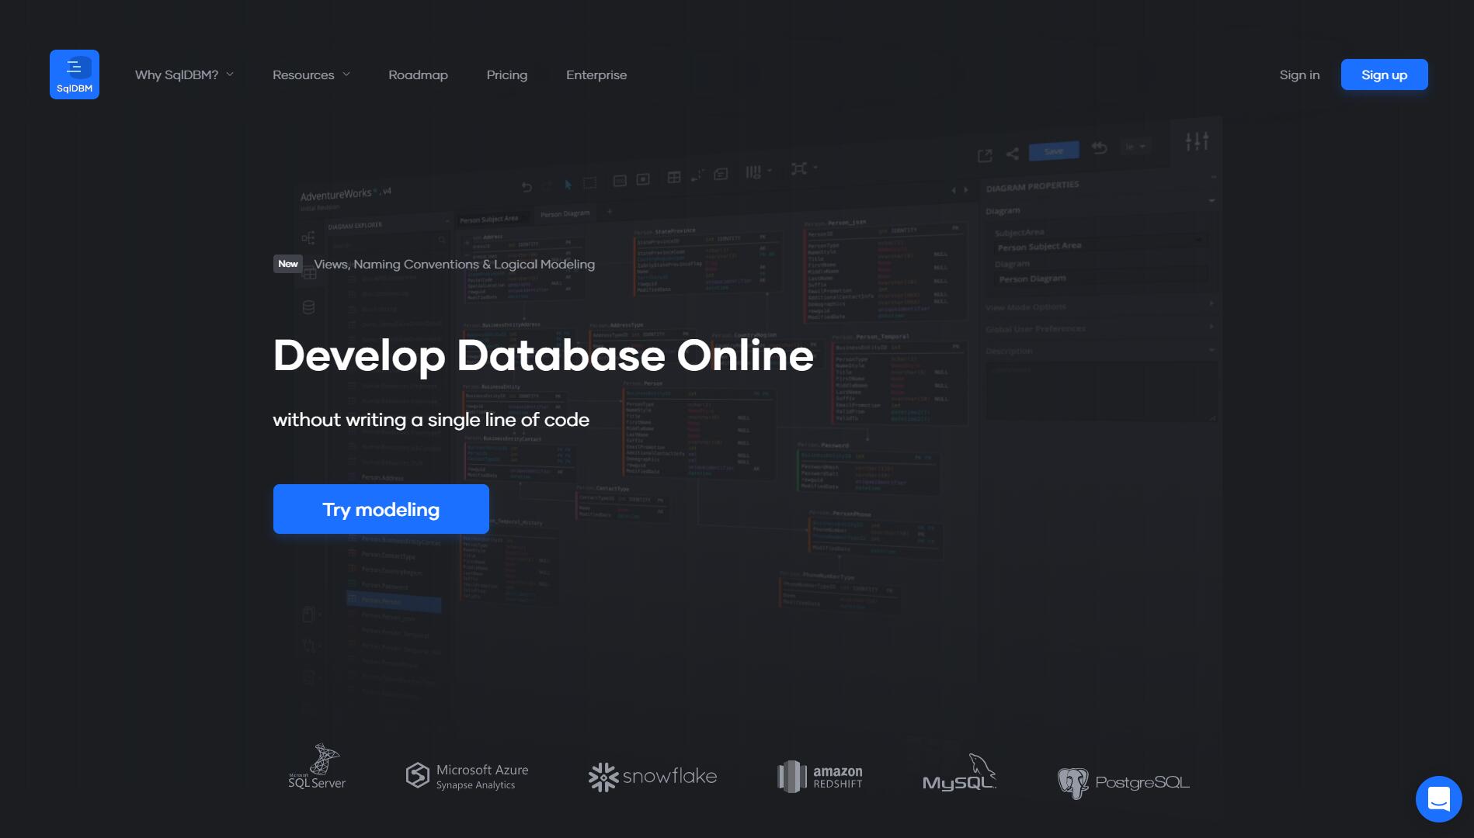Click the MySQL dolphin logo
Screen dimensions: 1474x838
(959, 774)
